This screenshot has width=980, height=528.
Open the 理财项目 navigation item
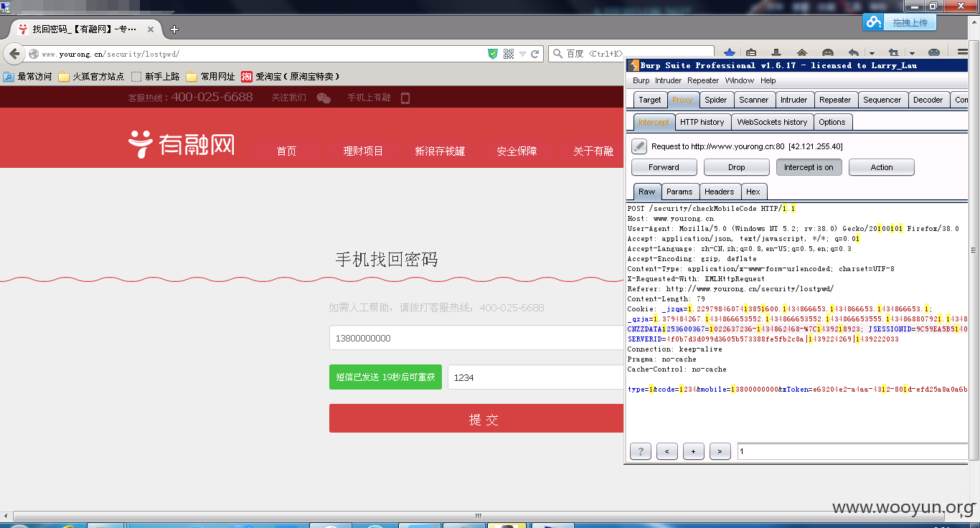pyautogui.click(x=363, y=151)
